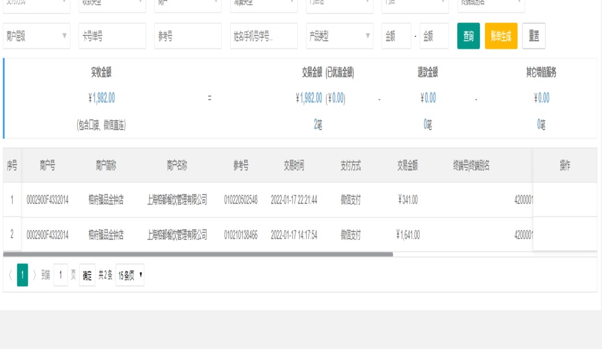Select page 1 in pagination

[23, 276]
